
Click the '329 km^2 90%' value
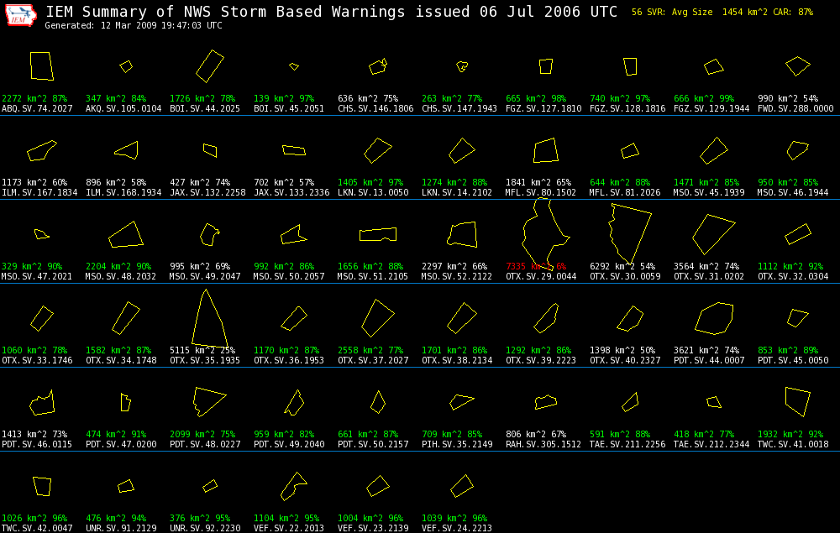pyautogui.click(x=32, y=267)
